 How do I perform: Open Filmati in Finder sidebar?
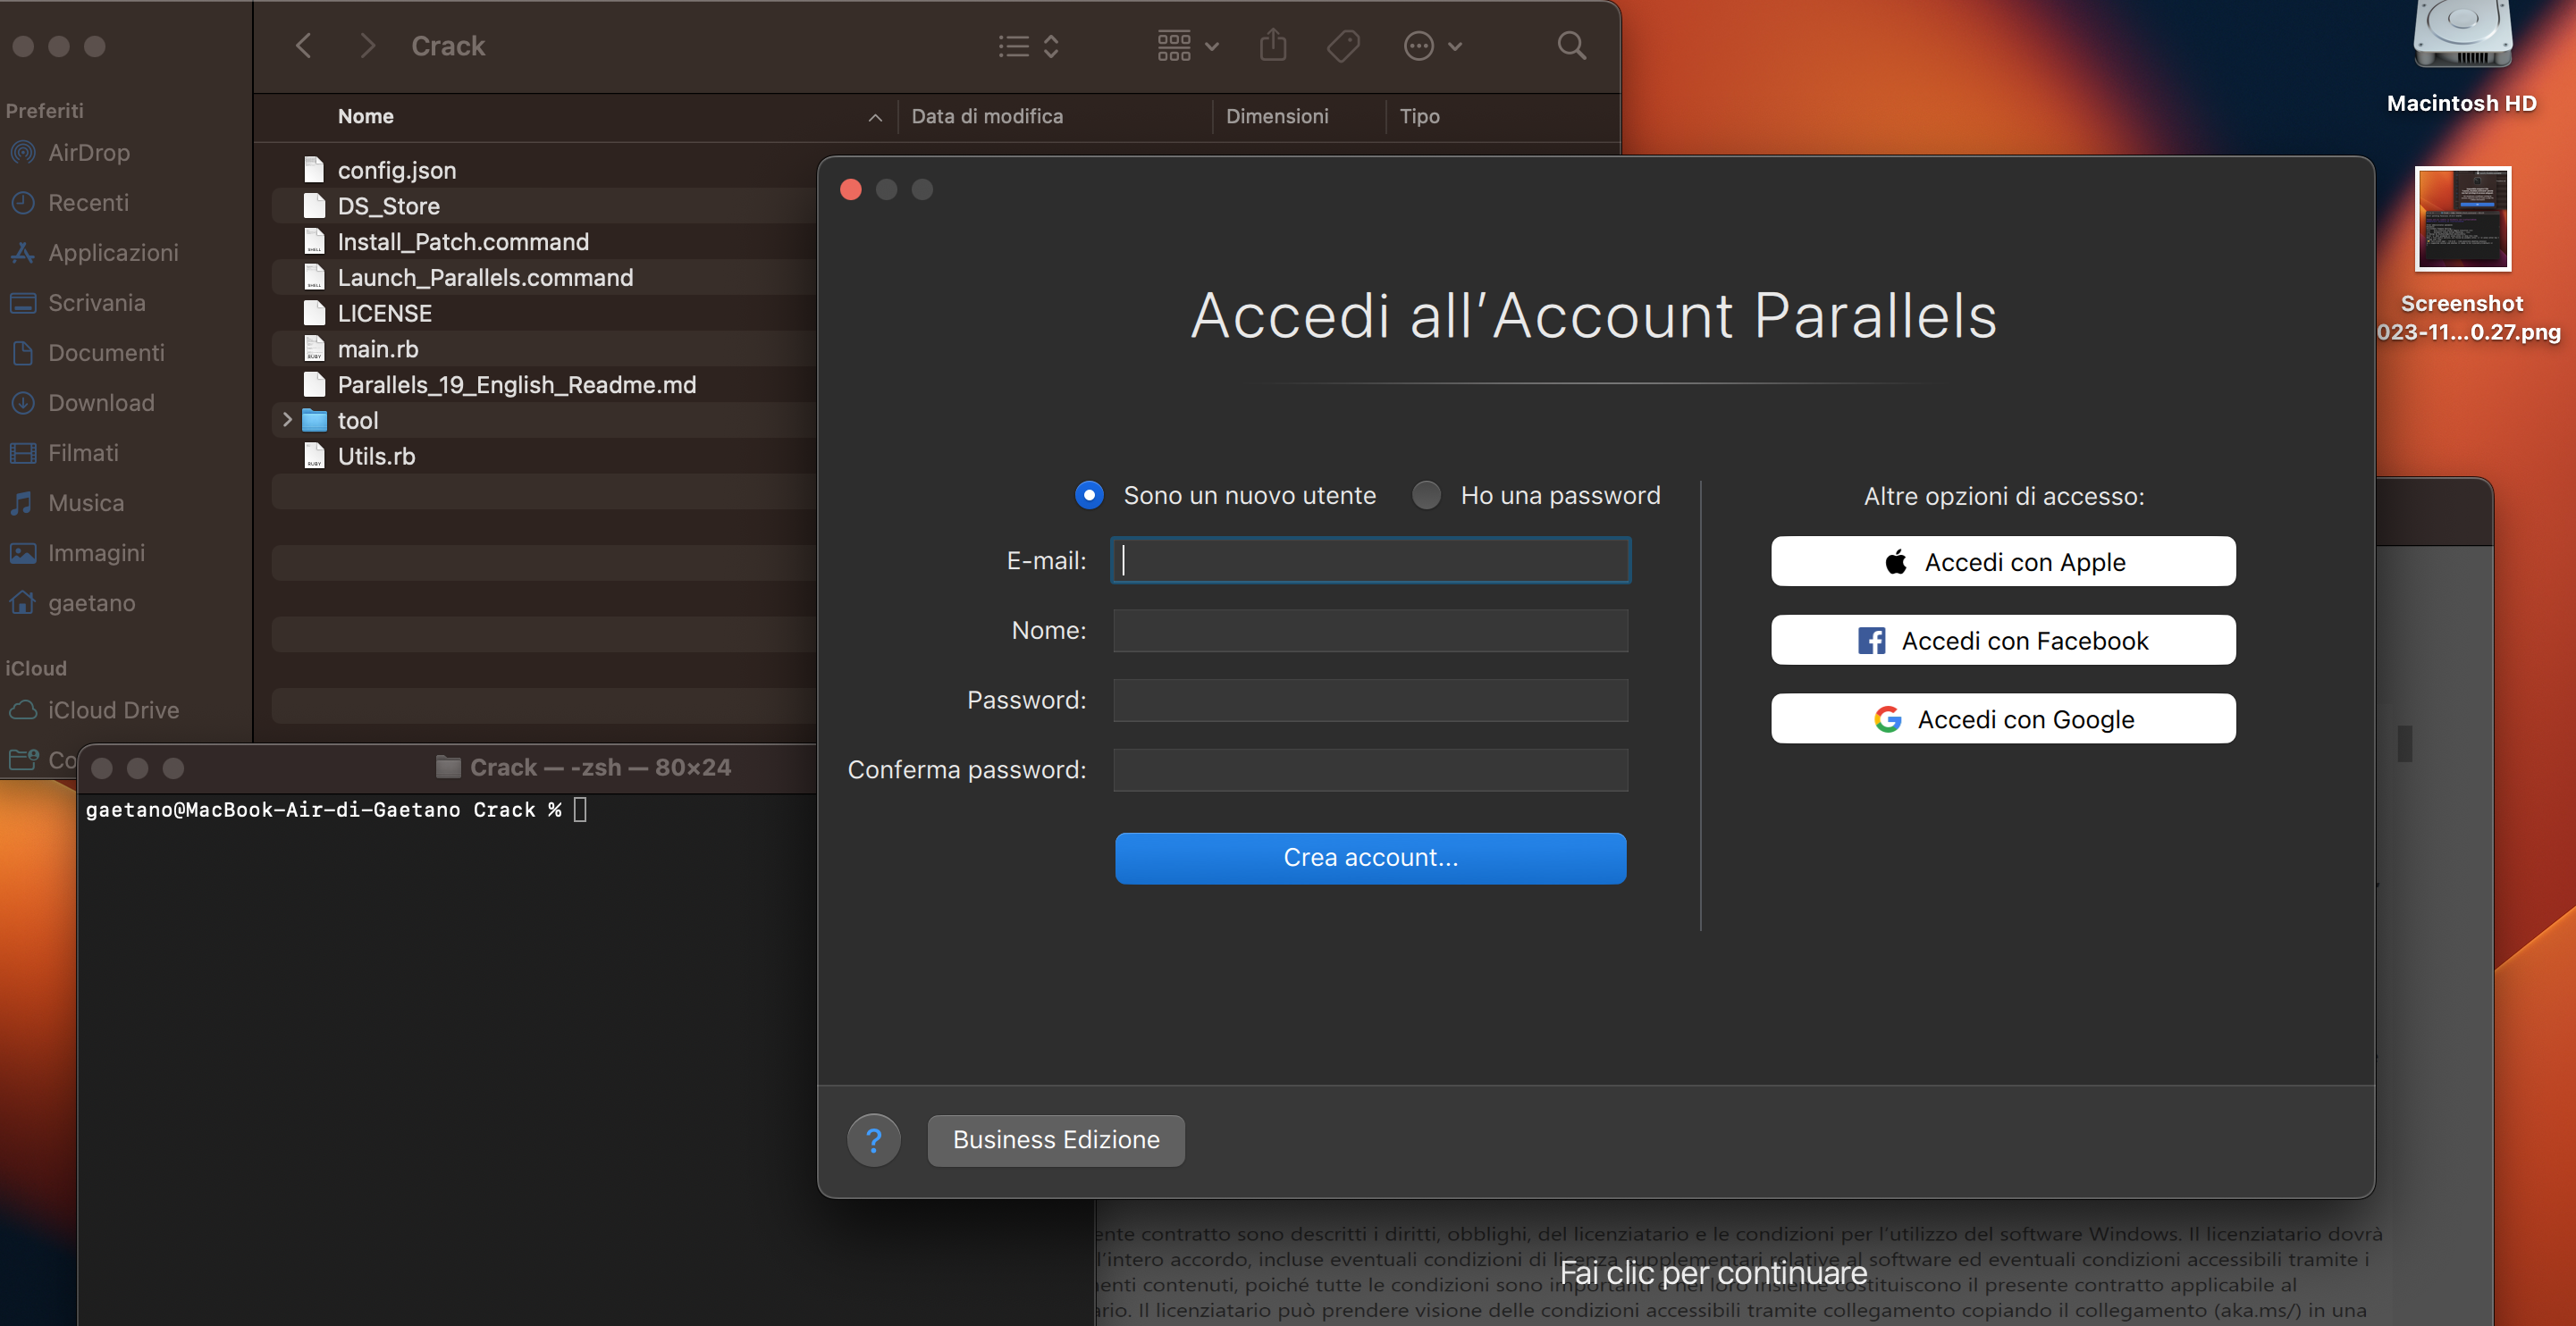point(83,453)
